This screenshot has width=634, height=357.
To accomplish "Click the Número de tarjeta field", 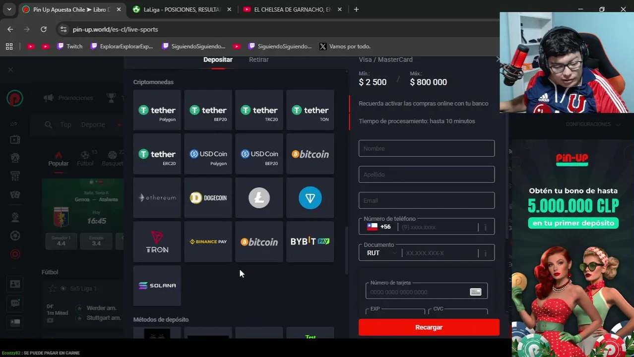I will [x=427, y=292].
